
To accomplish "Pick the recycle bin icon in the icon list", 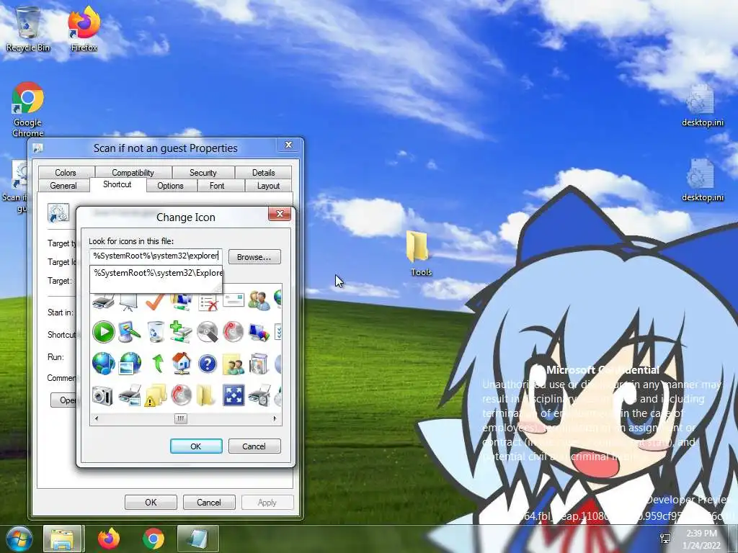I will (x=156, y=331).
